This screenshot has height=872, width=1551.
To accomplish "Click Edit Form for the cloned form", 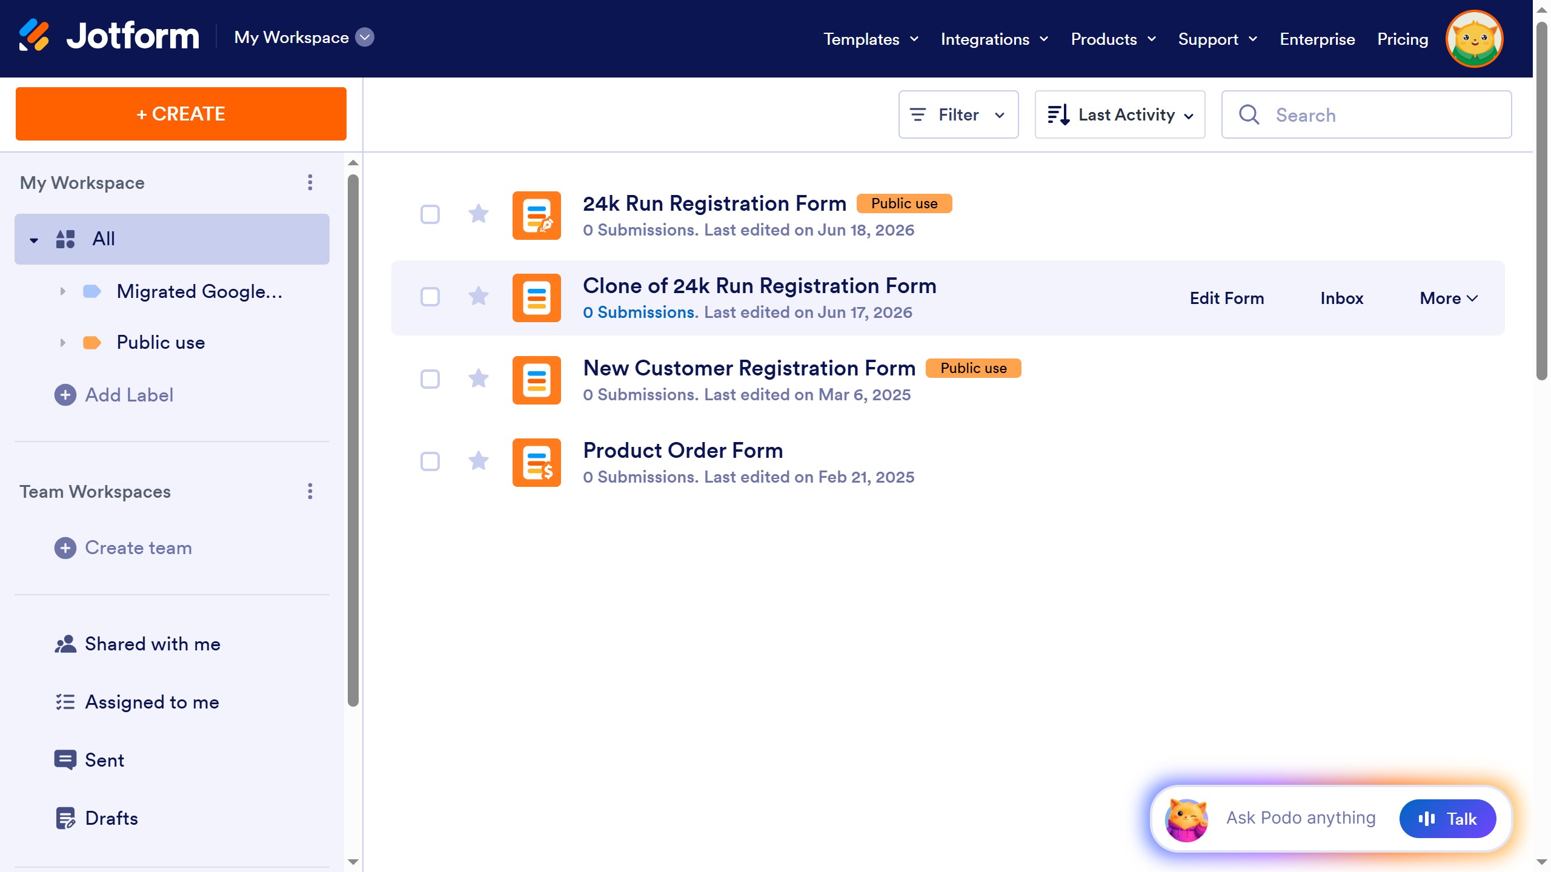I will [x=1227, y=299].
